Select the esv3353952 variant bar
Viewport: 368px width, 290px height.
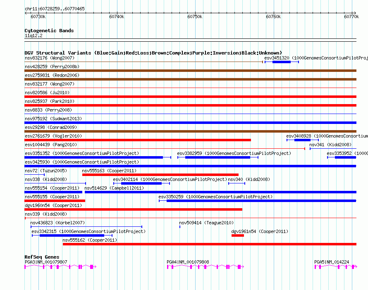pos(342,157)
